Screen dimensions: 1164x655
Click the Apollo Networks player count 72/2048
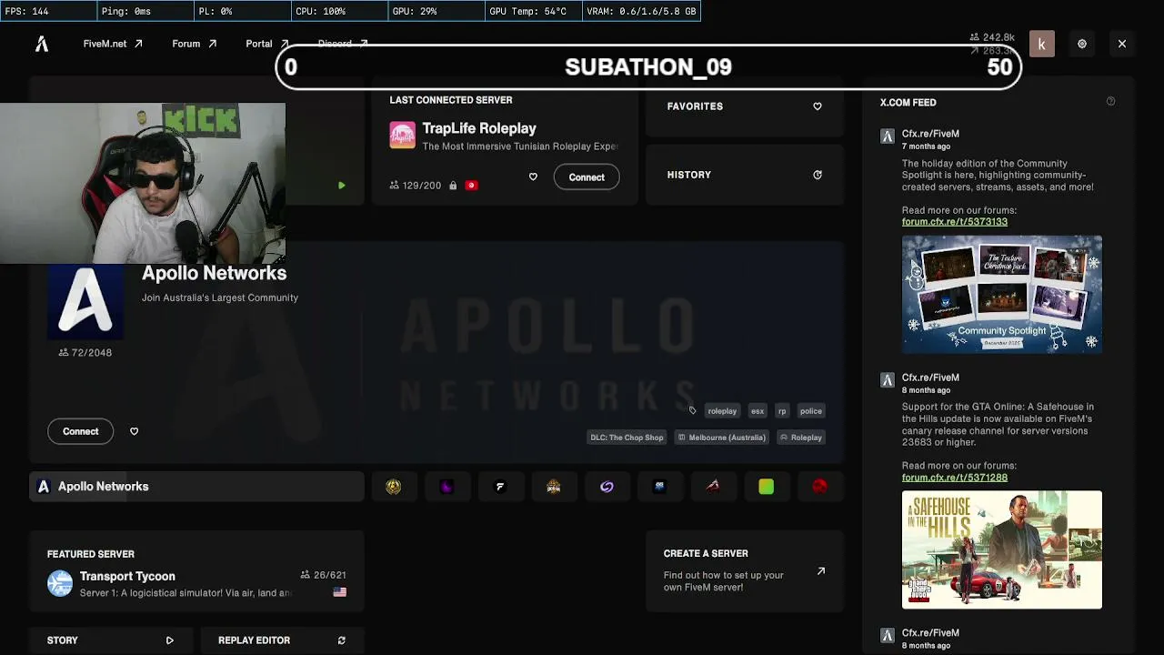click(x=85, y=353)
